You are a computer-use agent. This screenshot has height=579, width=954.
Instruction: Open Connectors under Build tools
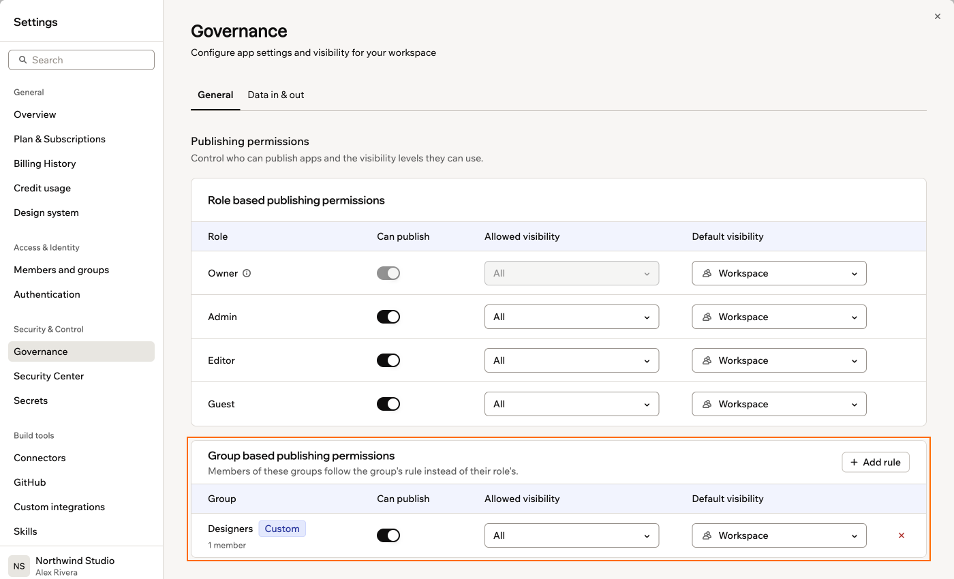81,458
